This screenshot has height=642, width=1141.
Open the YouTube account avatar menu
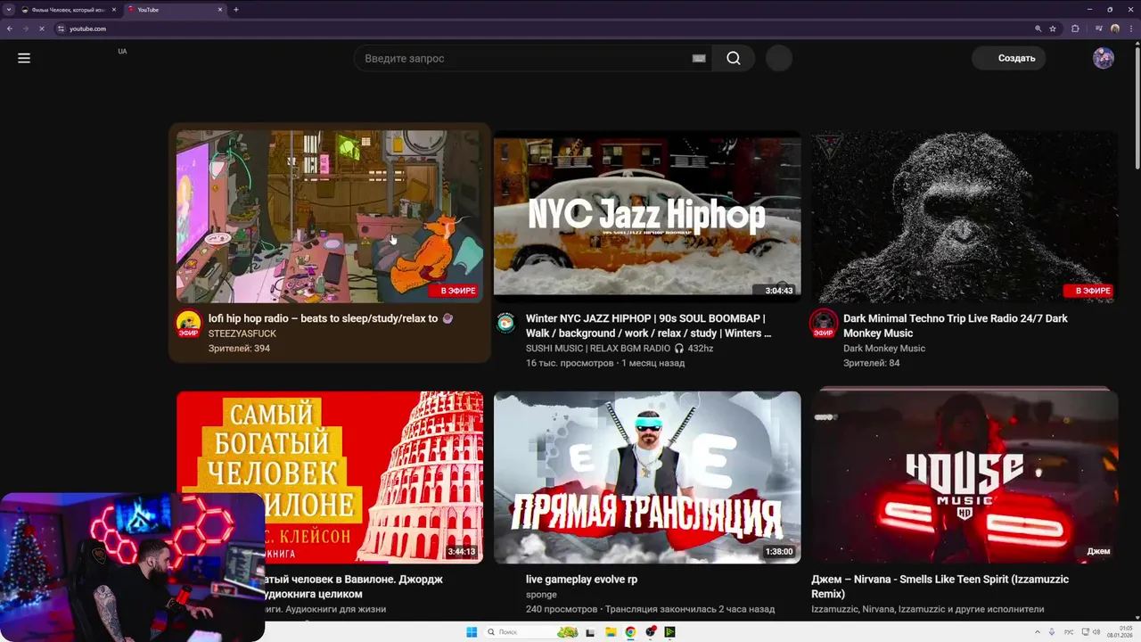(x=1104, y=58)
